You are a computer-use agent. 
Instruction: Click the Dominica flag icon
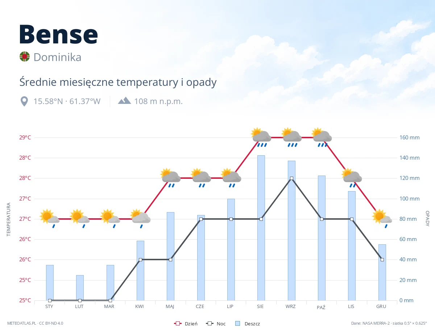[x=24, y=56]
